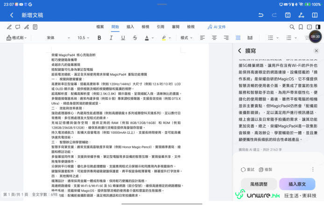Select the handwriting pen tool
The width and height of the screenshot is (324, 207).
pos(27,27)
